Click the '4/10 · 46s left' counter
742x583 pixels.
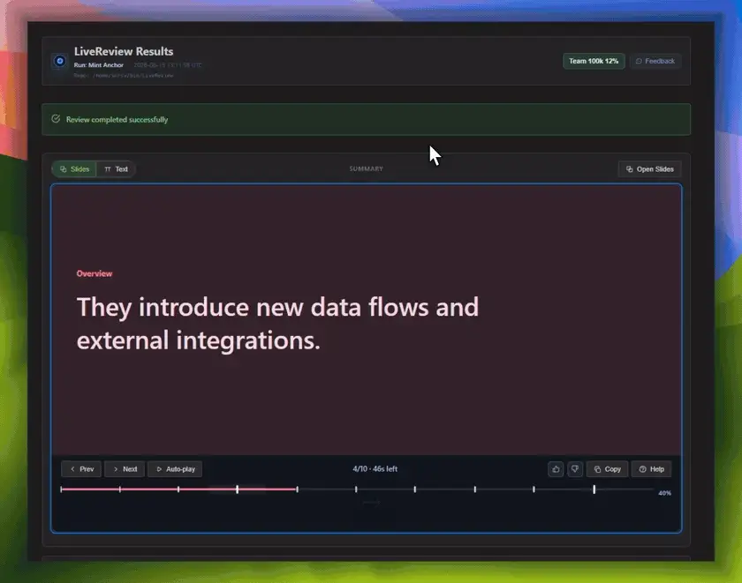(x=375, y=468)
